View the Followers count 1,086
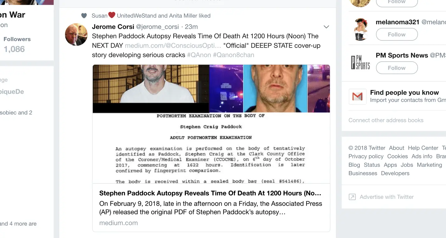Screen dimensions: 446x238 (x=14, y=49)
